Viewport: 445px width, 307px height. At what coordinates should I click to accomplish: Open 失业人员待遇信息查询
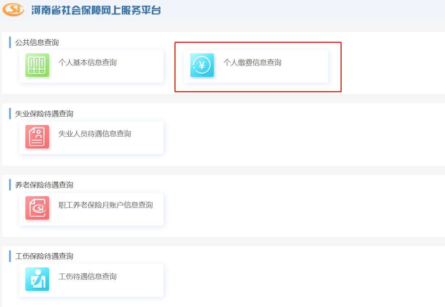click(x=94, y=133)
